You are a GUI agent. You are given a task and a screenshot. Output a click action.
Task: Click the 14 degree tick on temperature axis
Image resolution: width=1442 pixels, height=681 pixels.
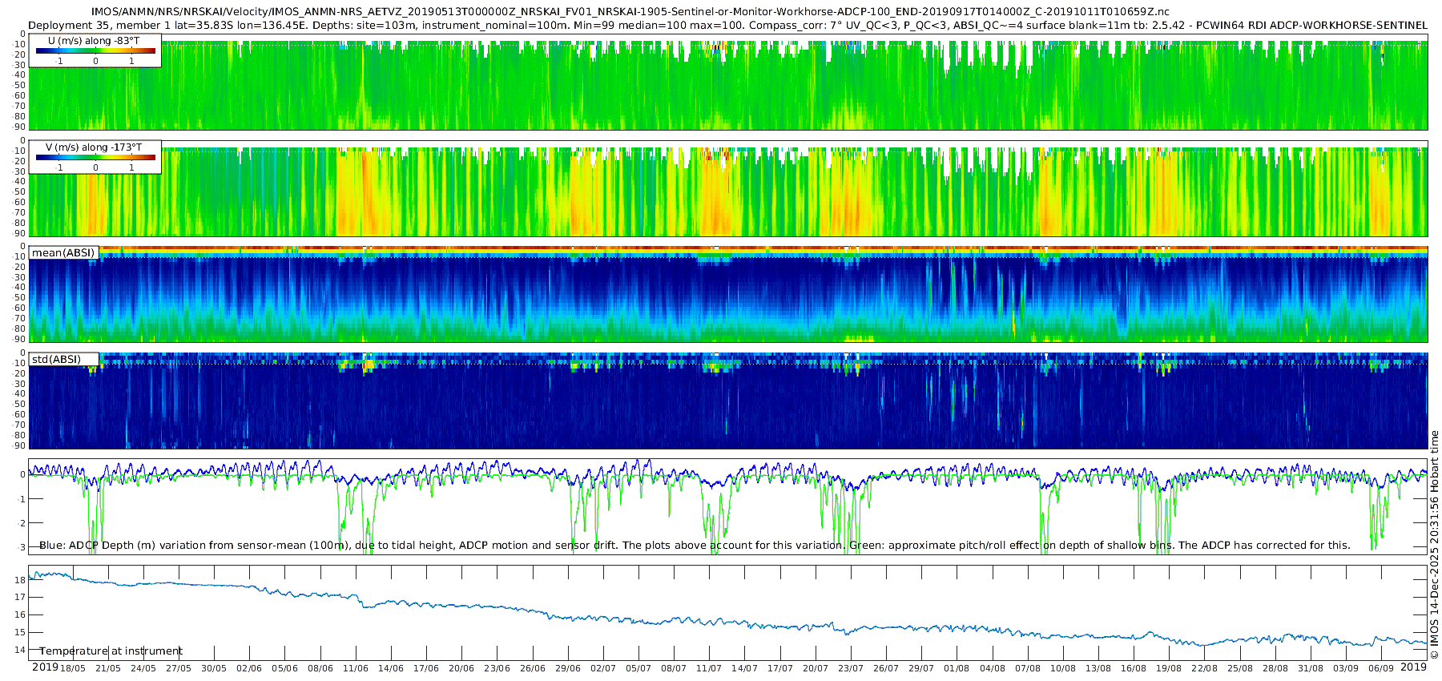point(20,650)
